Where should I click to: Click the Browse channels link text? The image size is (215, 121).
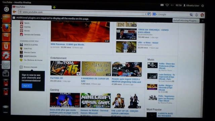coord(31,67)
